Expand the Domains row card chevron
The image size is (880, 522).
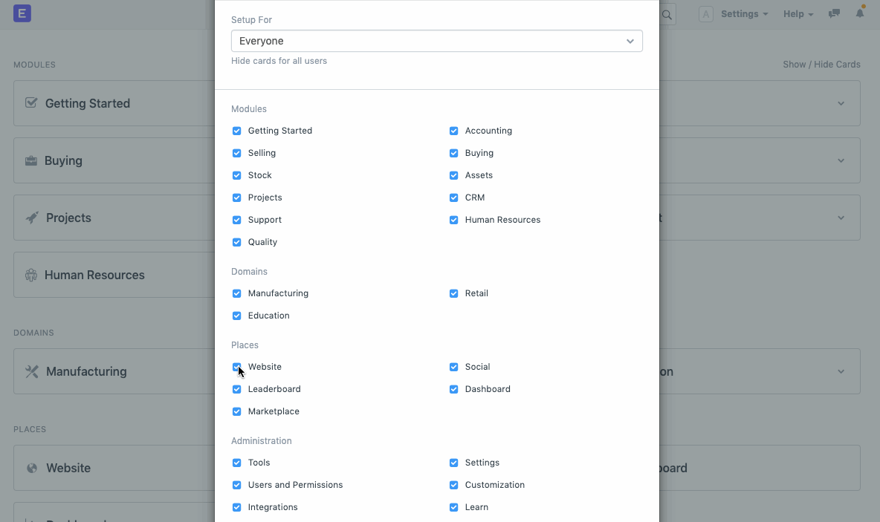[841, 371]
